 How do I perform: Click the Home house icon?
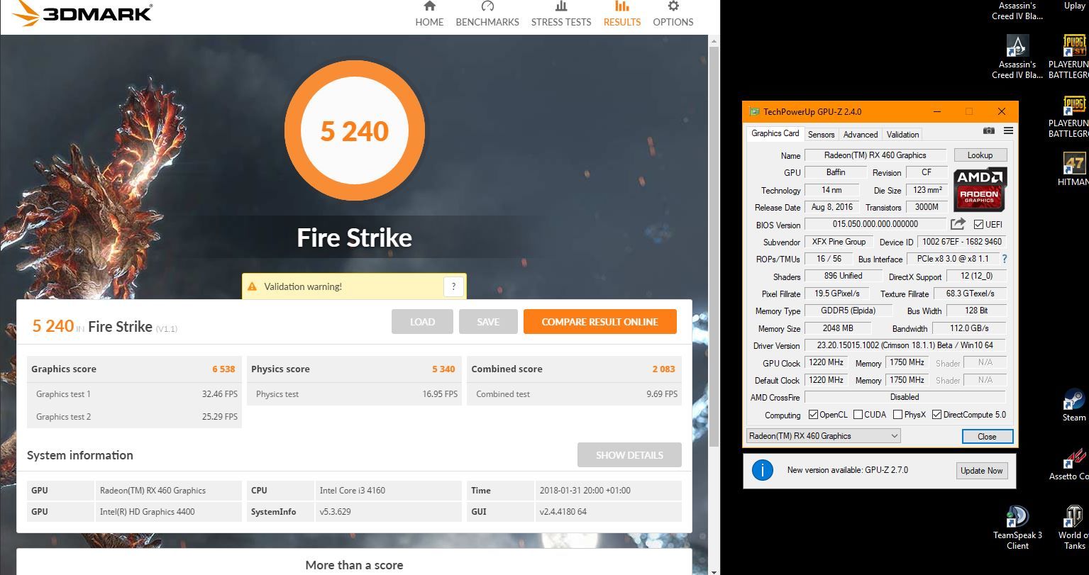[x=429, y=6]
